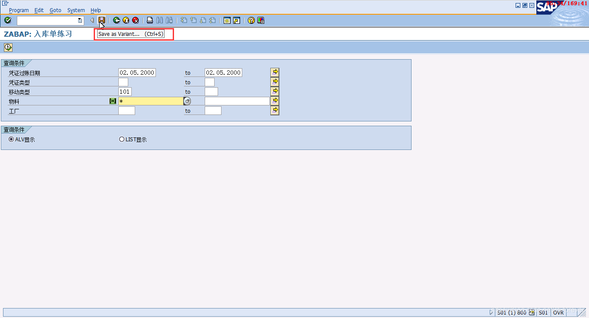Click the yellow Exit arrow icon

[126, 20]
